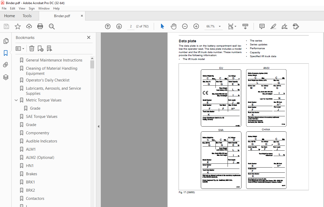The height and width of the screenshot is (207, 324).
Task: Open the Brakes bookmark
Action: tap(31, 174)
